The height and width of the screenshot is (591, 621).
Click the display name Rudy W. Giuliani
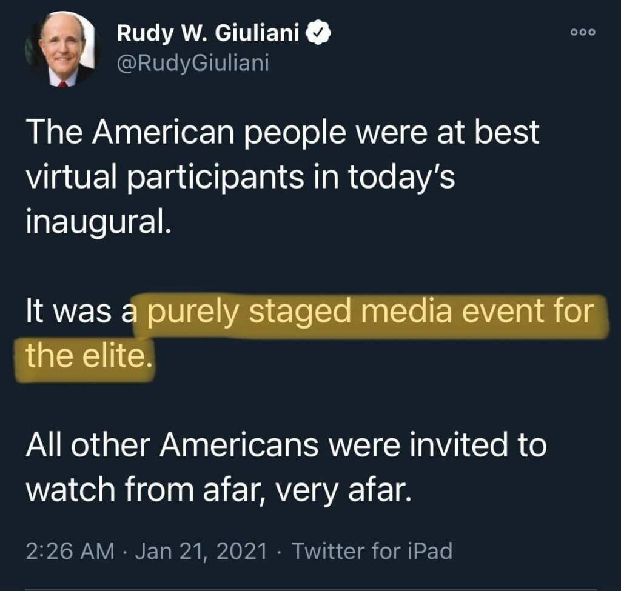click(208, 34)
